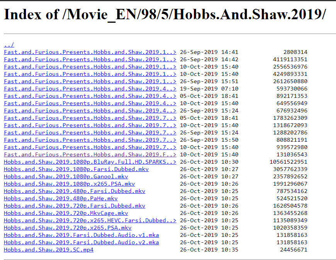This screenshot has height=260, width=336.
Task: Open the Fast.and.Furious link in the 2808314 row
Action: pyautogui.click(x=90, y=52)
